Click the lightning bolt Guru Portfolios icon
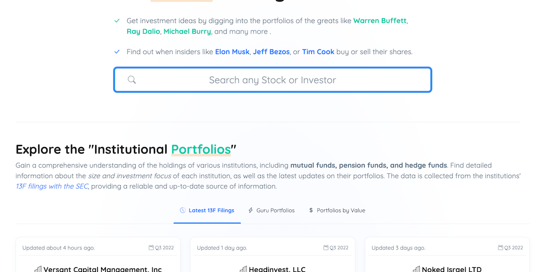The height and width of the screenshot is (272, 545). coord(251,210)
